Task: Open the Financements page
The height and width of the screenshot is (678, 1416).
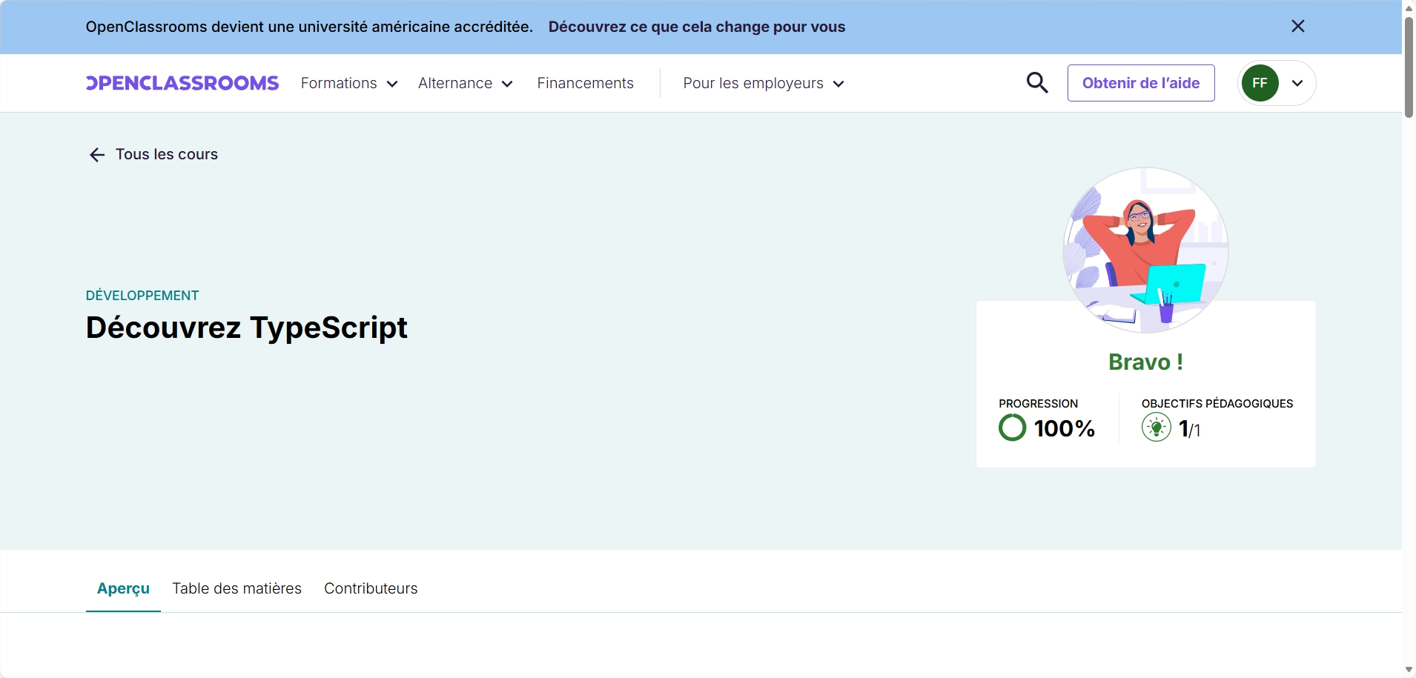Action: (585, 83)
